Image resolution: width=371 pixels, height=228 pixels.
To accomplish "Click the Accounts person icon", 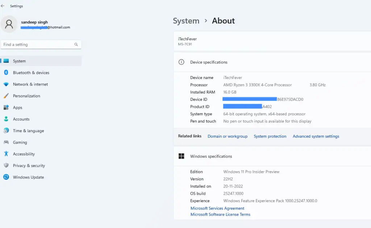I will [6, 119].
